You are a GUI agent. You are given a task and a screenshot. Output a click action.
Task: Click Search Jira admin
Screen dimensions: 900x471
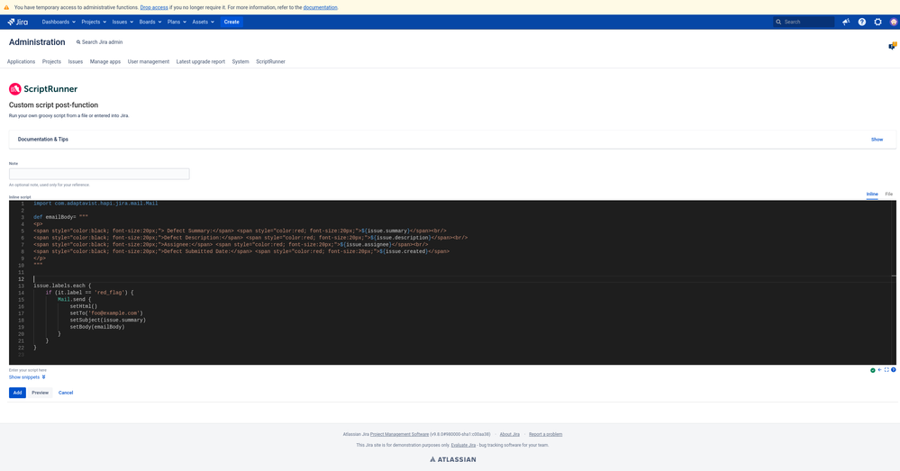tap(99, 42)
